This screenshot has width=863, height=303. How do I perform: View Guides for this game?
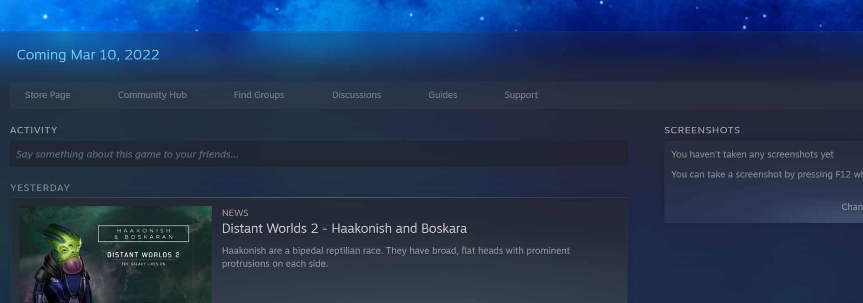(x=442, y=95)
